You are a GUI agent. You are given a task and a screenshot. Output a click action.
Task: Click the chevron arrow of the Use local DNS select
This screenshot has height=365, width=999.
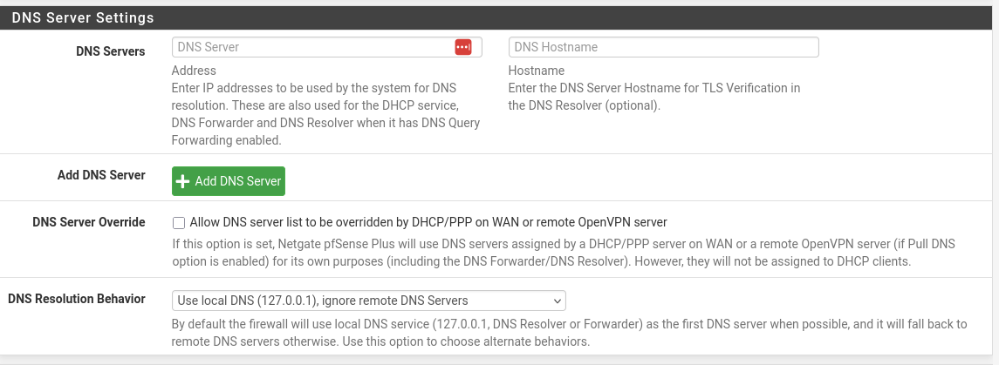click(x=557, y=301)
